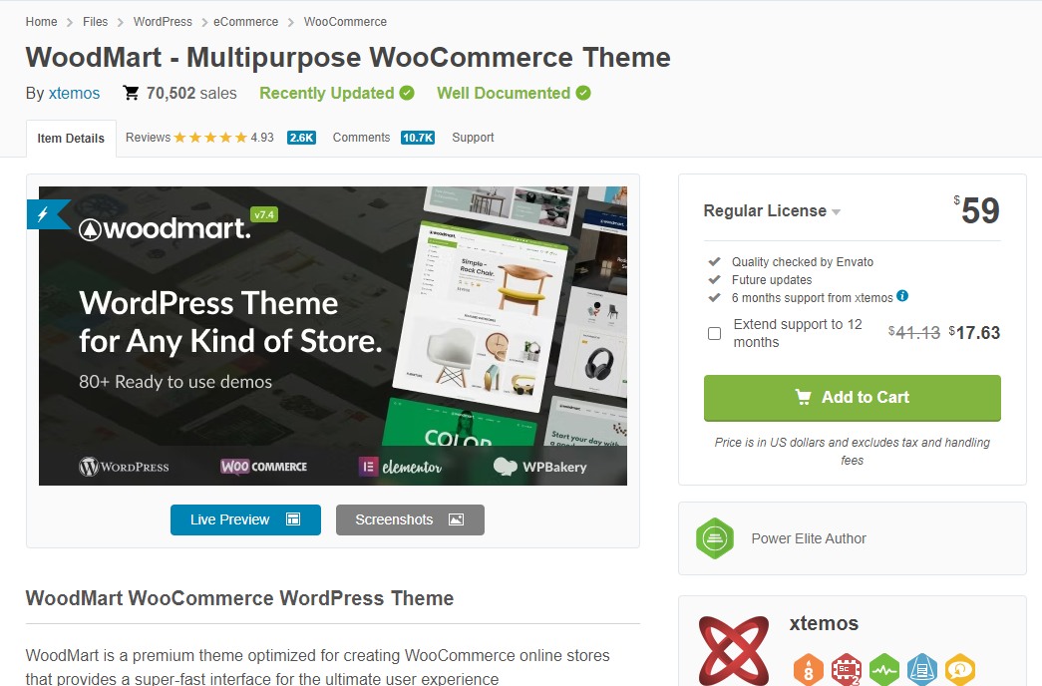This screenshot has width=1042, height=686.
Task: Click the blue document stack badge
Action: (922, 670)
